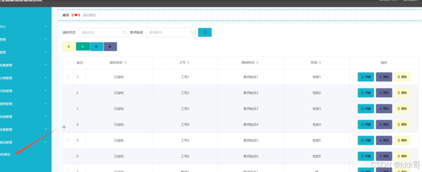The width and height of the screenshot is (422, 172).
Task: Sort the table by 工号 column
Action: 189,63
